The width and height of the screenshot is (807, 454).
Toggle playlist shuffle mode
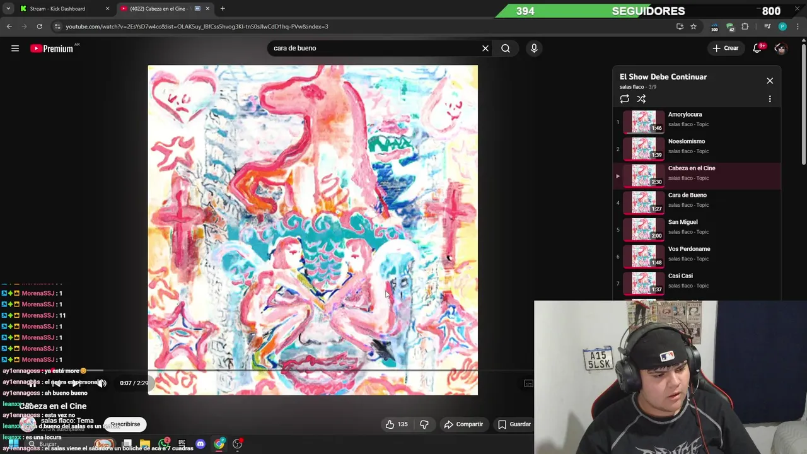pos(641,99)
